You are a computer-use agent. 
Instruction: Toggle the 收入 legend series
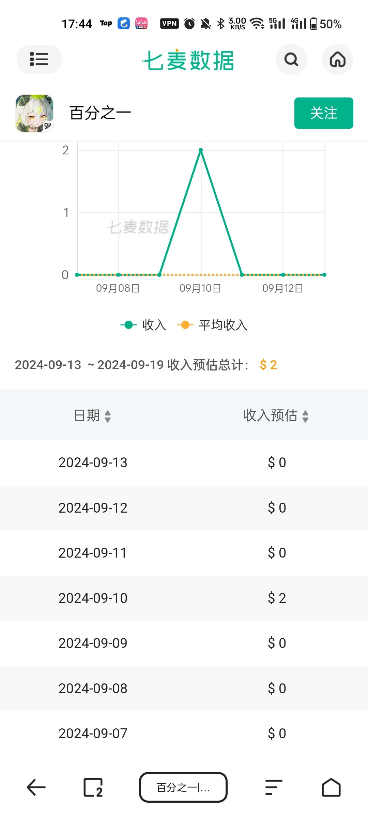tap(143, 325)
